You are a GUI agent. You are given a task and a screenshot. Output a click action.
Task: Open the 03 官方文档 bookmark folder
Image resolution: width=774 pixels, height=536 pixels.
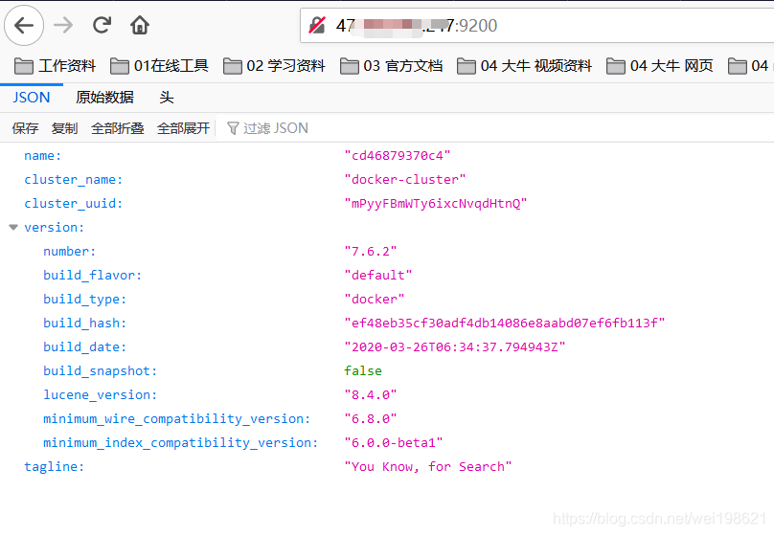(391, 66)
